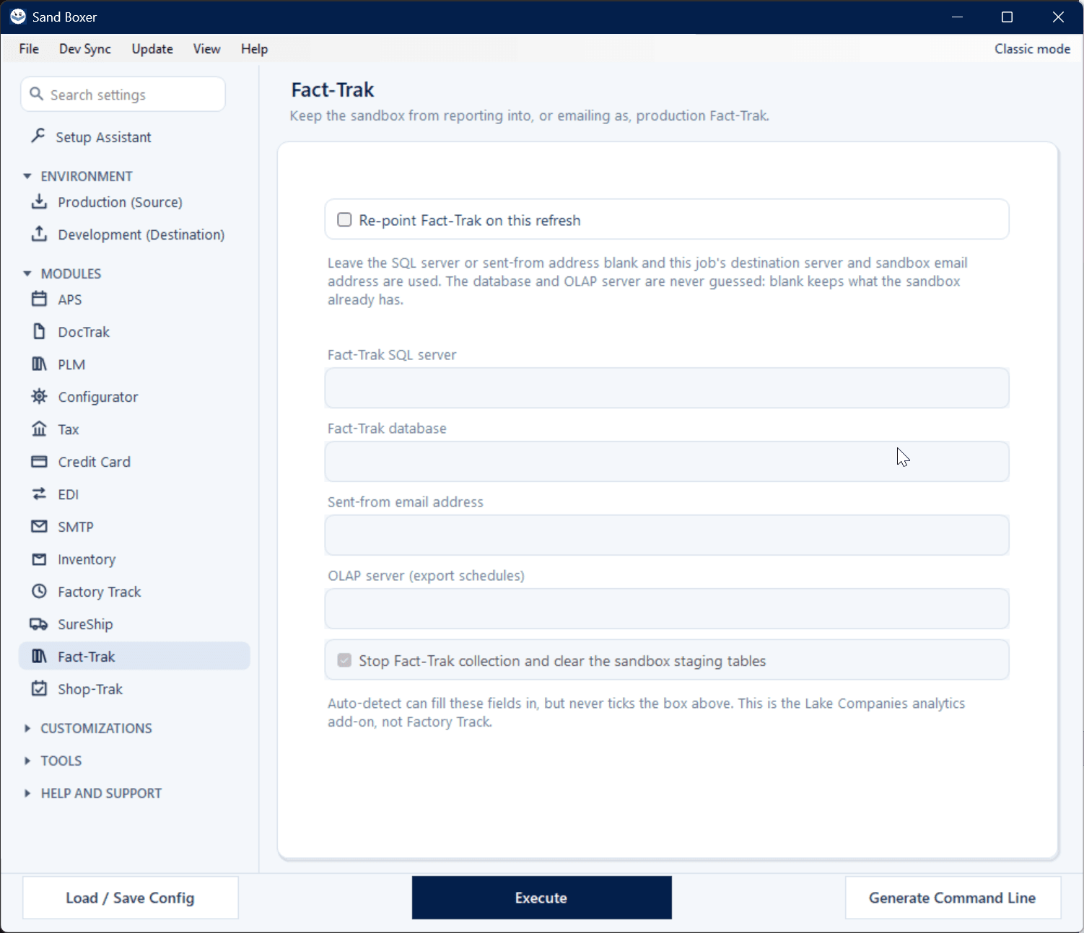The height and width of the screenshot is (933, 1084).
Task: Select Development (Destination) in sidebar
Action: (x=134, y=235)
